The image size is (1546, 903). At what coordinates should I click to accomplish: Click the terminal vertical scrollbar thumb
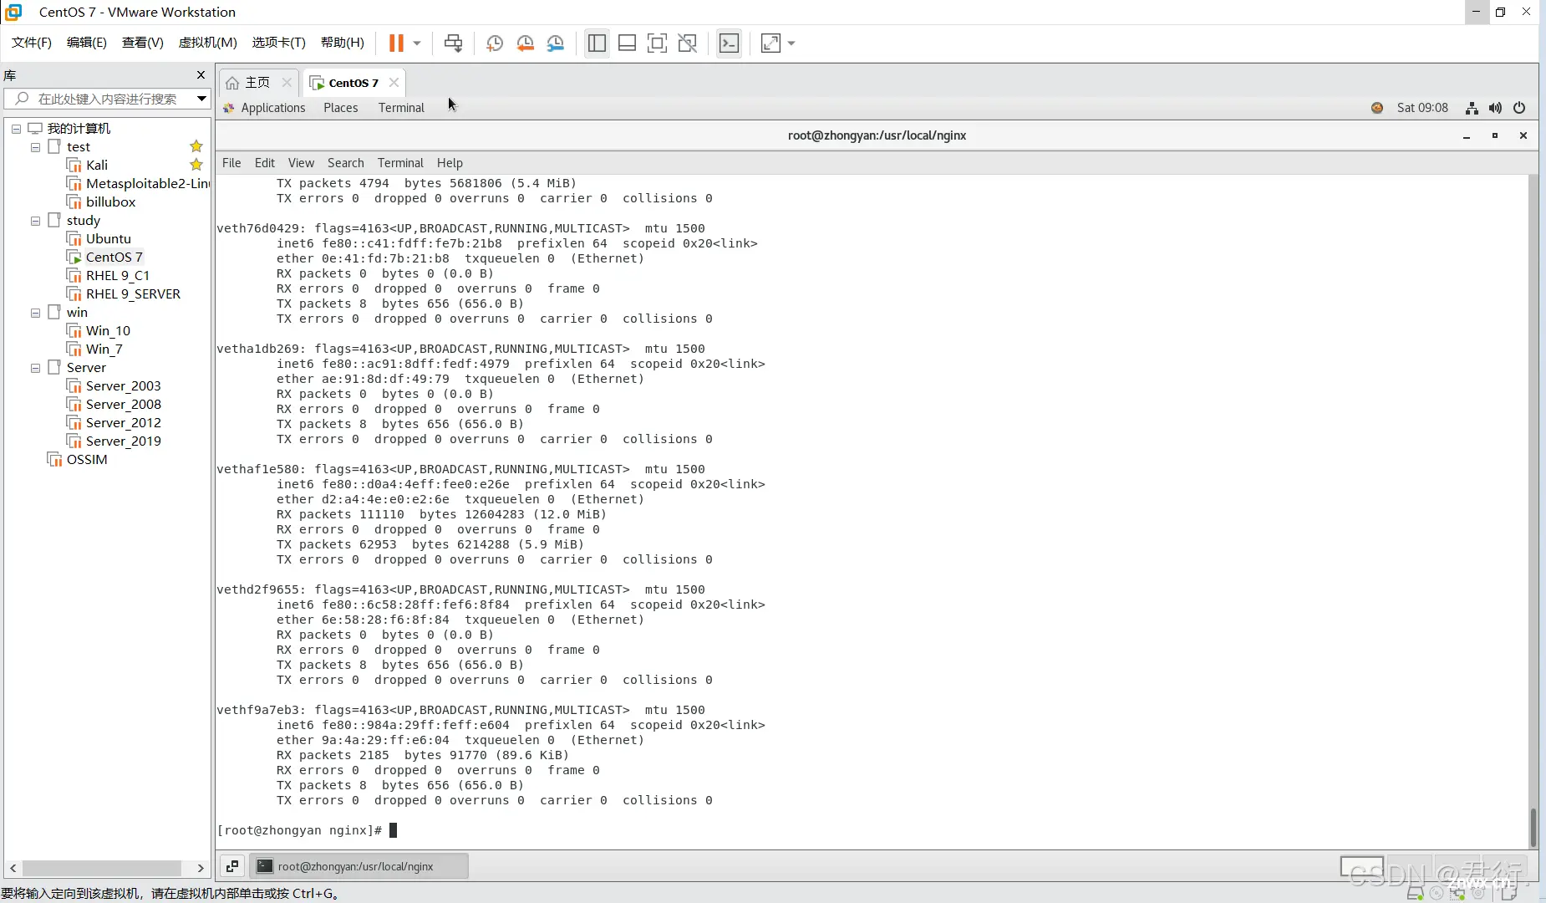click(1533, 827)
